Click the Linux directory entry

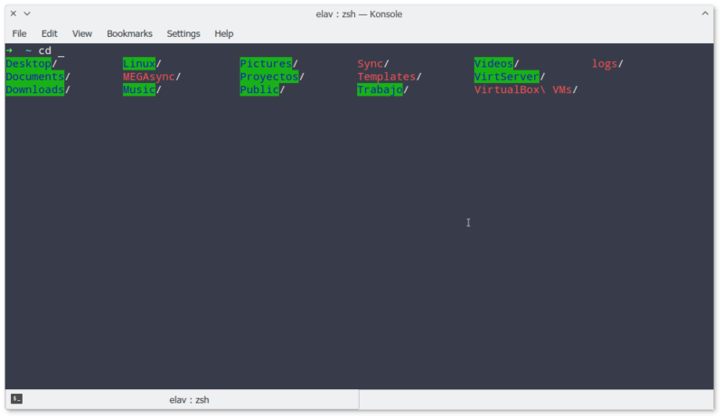pos(142,63)
